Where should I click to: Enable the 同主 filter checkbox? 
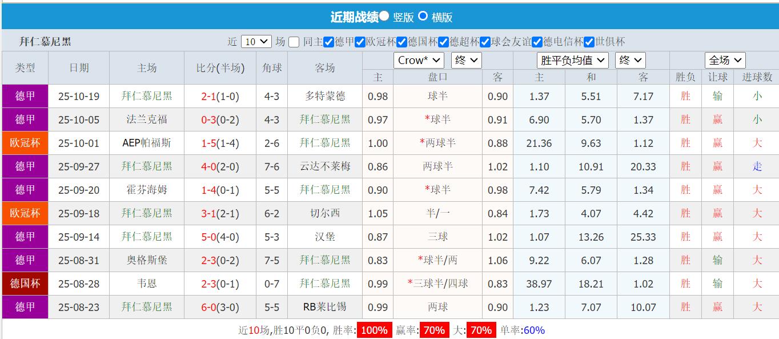294,42
